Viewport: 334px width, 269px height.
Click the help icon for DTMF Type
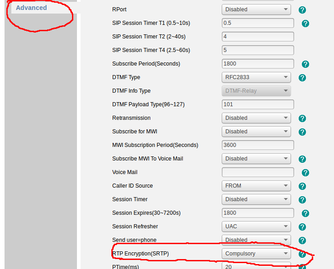[x=302, y=78]
